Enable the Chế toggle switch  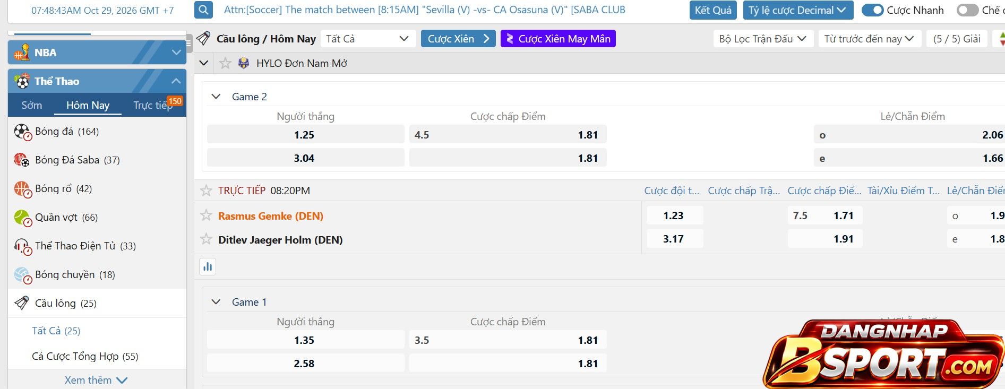967,10
